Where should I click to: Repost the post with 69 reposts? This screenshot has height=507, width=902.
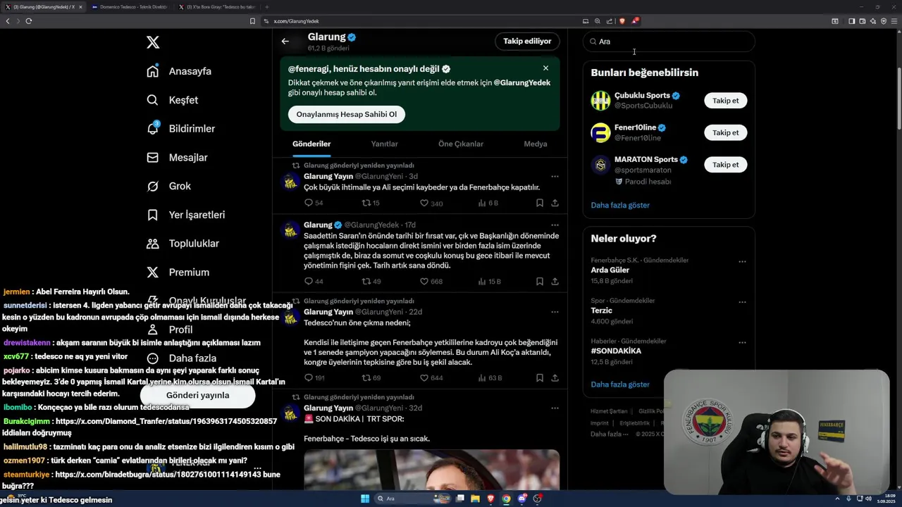(x=371, y=377)
